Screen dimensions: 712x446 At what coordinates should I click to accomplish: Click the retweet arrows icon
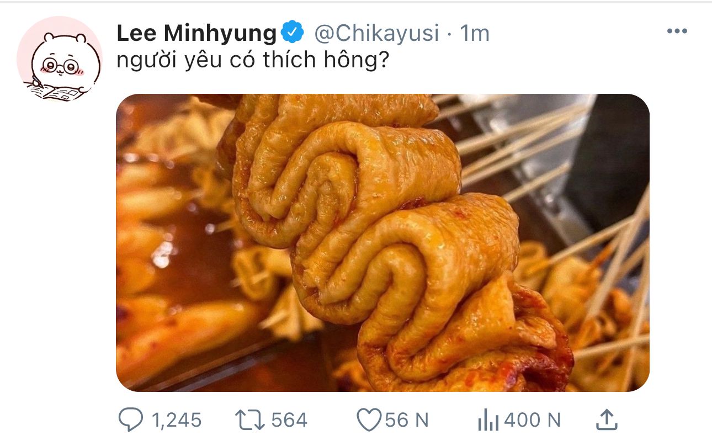[249, 421]
